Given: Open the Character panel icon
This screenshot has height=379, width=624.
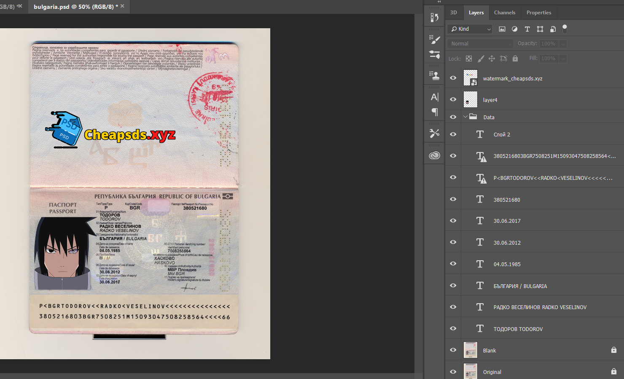Looking at the screenshot, I should click(434, 97).
